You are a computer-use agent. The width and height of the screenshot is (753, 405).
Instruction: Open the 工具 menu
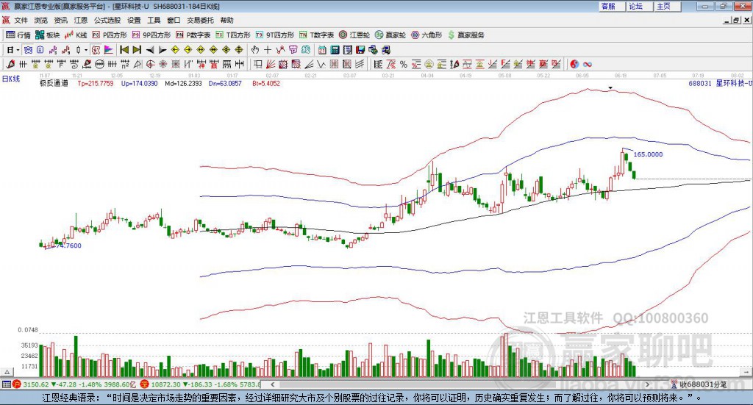click(154, 20)
